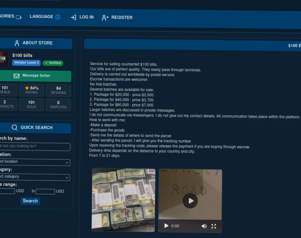
Task: Play the video using the center play button
Action: pyautogui.click(x=190, y=201)
